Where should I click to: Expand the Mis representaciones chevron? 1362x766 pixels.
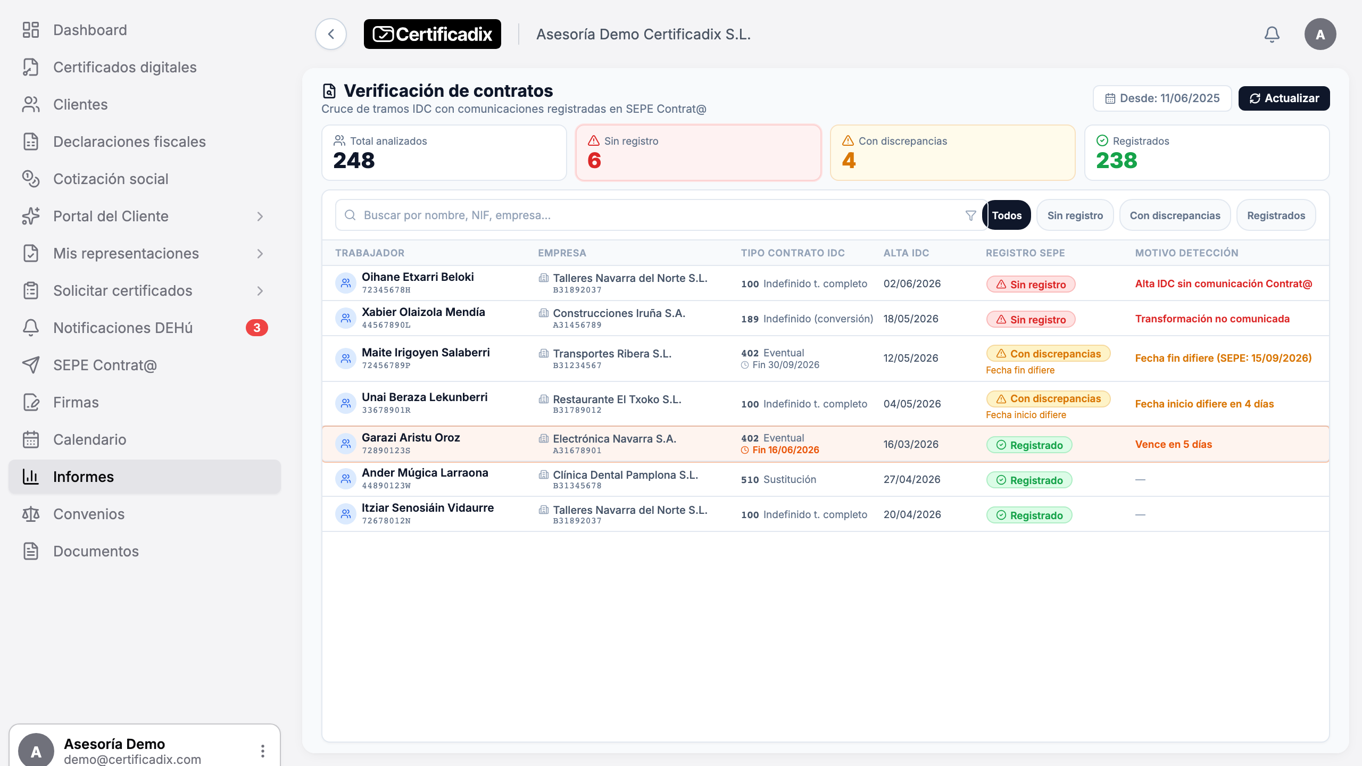(260, 254)
